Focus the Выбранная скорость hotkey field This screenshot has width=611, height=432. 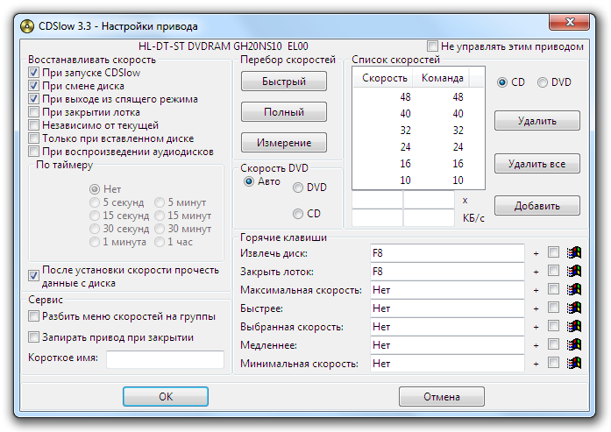click(447, 327)
